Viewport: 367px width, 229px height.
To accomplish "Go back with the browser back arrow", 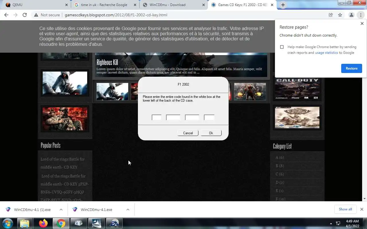I will 6,15.
